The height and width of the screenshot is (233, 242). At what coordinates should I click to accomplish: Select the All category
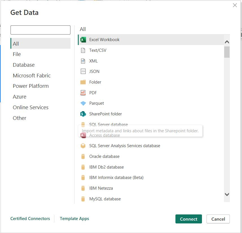pyautogui.click(x=40, y=44)
